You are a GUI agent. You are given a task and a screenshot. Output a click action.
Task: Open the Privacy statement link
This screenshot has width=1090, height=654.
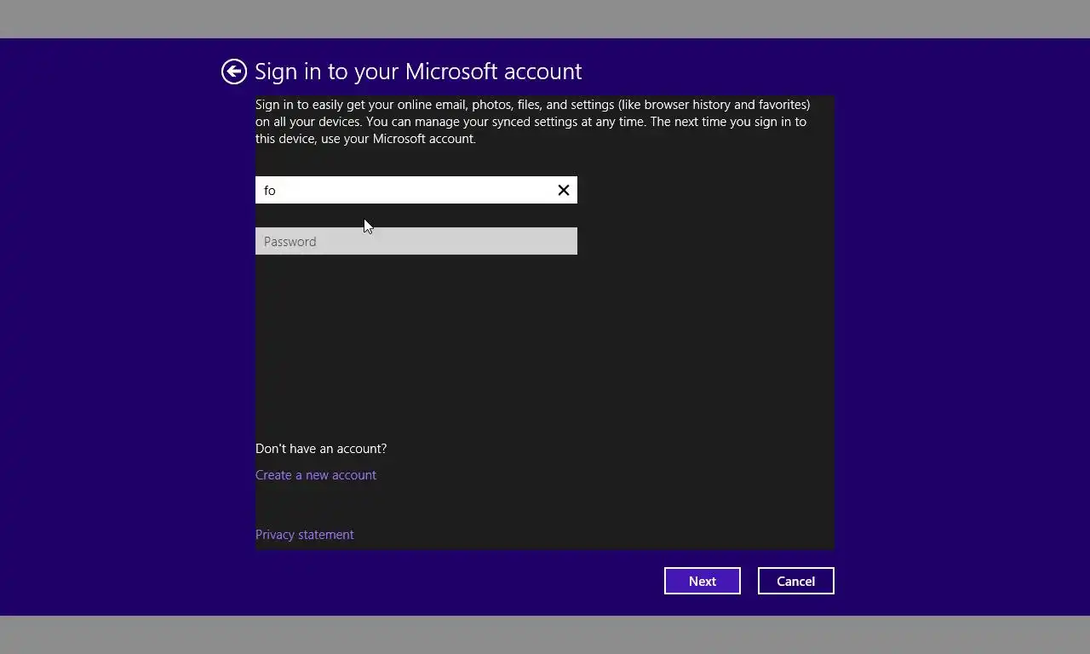pyautogui.click(x=305, y=535)
